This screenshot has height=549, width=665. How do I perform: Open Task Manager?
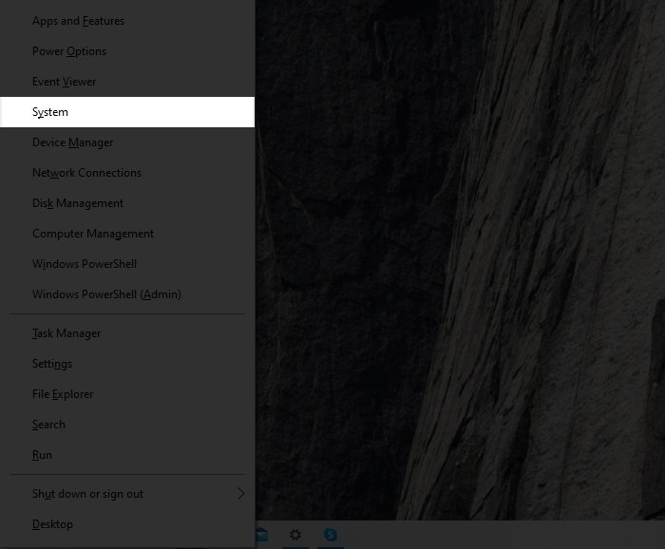tap(66, 333)
